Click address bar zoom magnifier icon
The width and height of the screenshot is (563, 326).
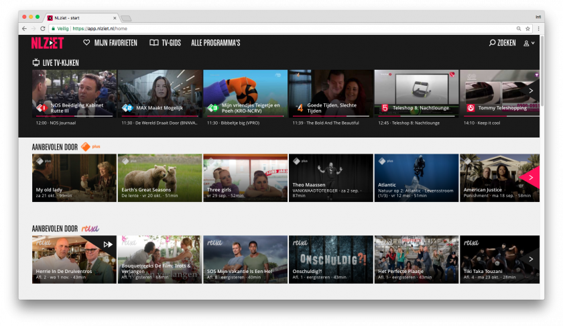519,28
